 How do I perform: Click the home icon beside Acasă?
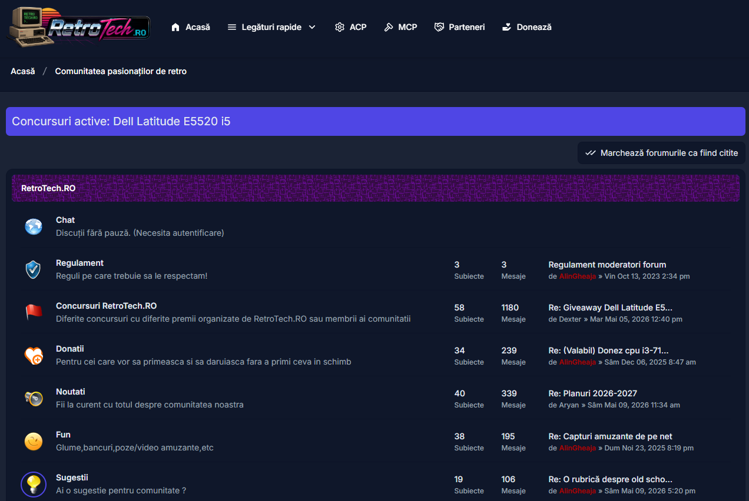[175, 27]
